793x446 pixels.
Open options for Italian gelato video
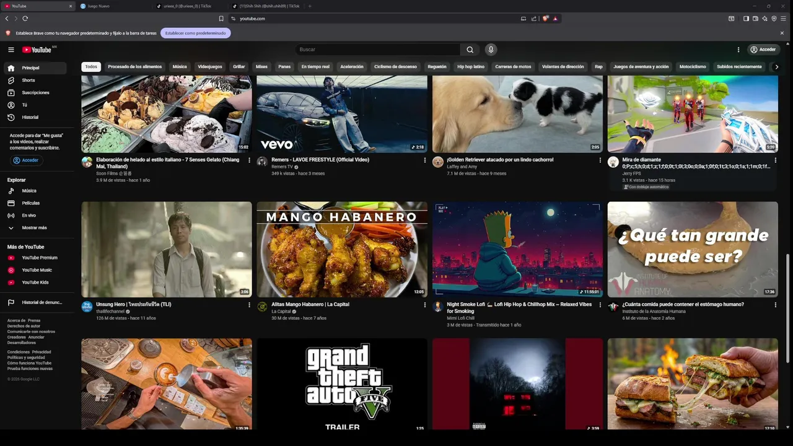coord(250,160)
